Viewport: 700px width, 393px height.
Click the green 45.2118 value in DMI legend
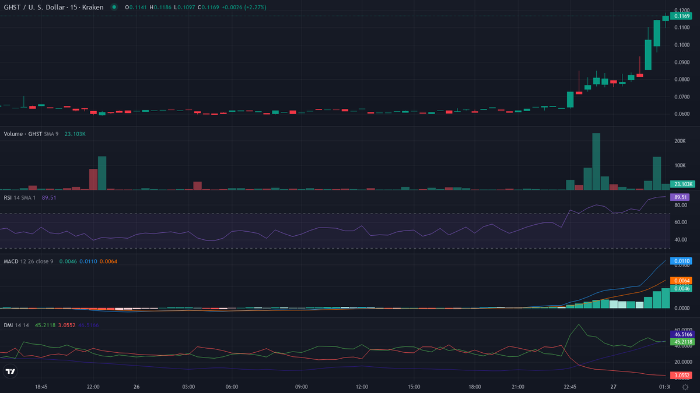click(45, 325)
